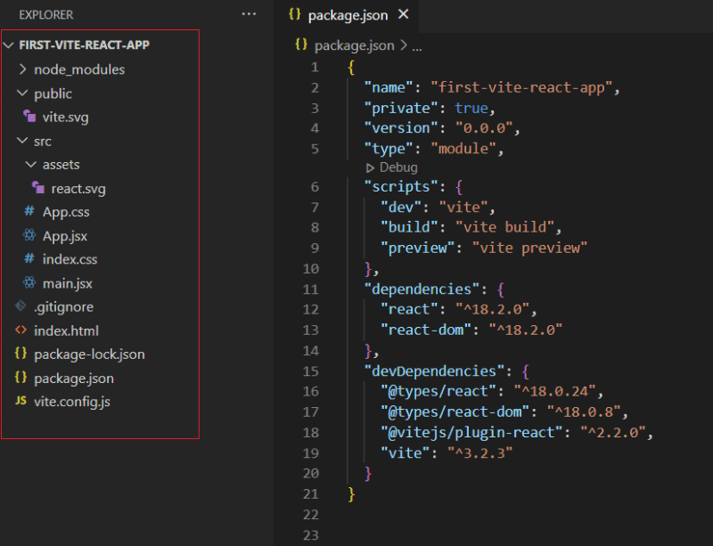Click the "devDependencies" key on line 15

[x=434, y=371]
